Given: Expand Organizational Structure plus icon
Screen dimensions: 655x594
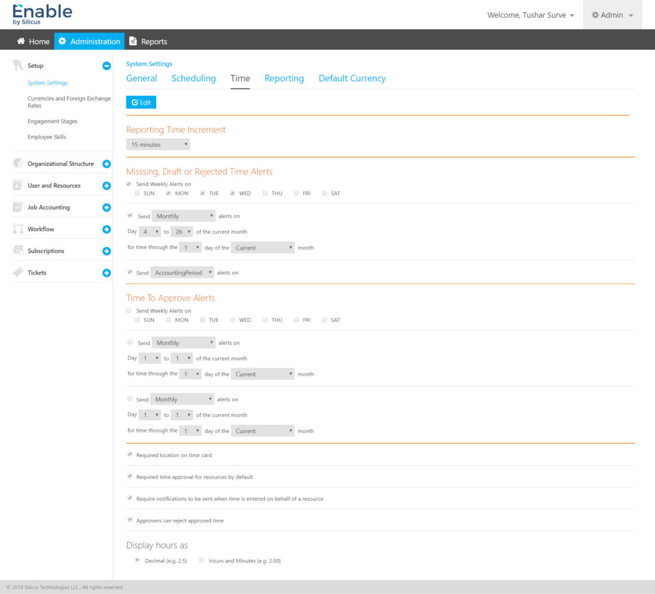Looking at the screenshot, I should 107,164.
